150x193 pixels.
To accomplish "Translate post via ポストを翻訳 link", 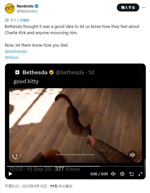I will 20,20.
